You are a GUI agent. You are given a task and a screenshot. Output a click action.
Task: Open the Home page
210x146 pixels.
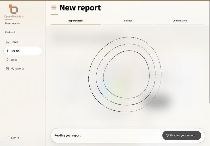pos(23,42)
